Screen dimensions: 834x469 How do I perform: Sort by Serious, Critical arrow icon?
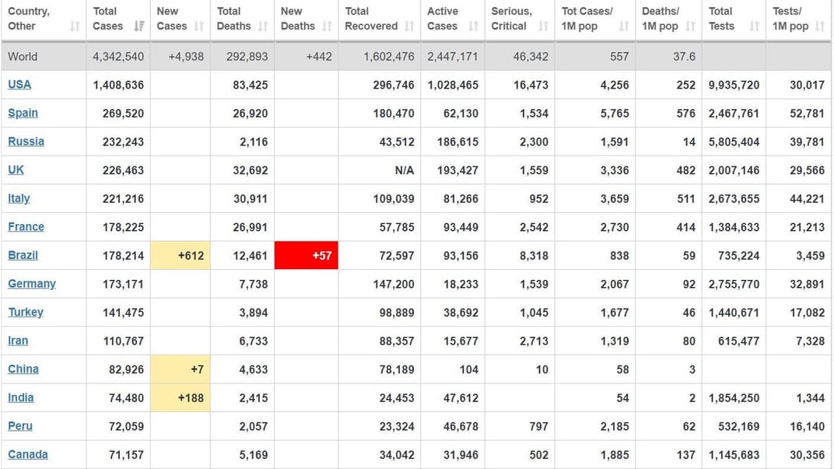click(543, 26)
